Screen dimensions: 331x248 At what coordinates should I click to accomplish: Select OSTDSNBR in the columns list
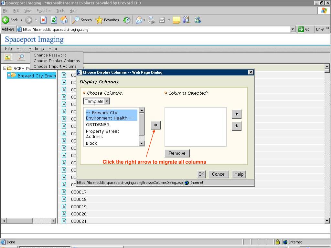97,125
